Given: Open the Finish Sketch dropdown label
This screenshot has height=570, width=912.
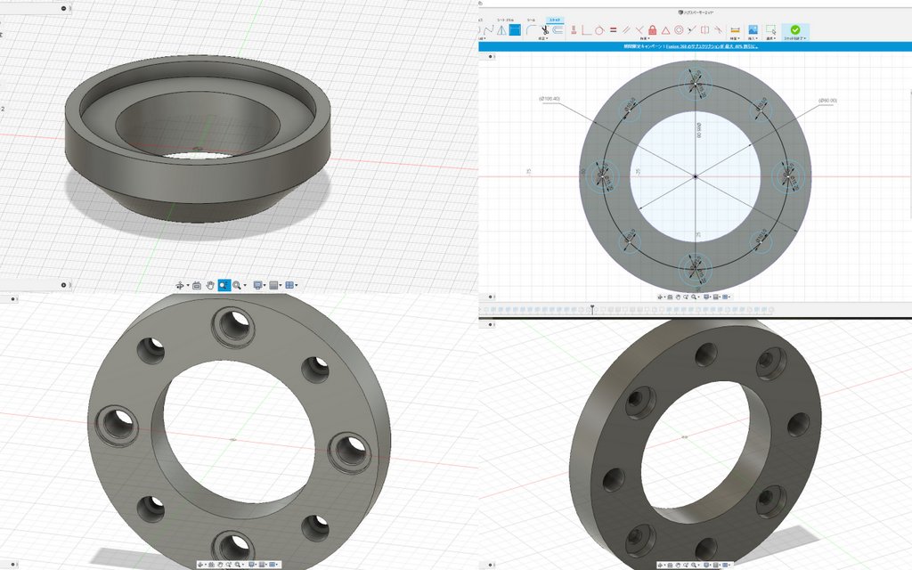Looking at the screenshot, I should [795, 38].
